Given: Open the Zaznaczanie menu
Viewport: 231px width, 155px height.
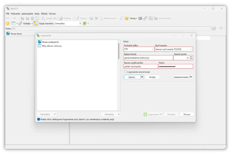Looking at the screenshot, I should coord(27,14).
